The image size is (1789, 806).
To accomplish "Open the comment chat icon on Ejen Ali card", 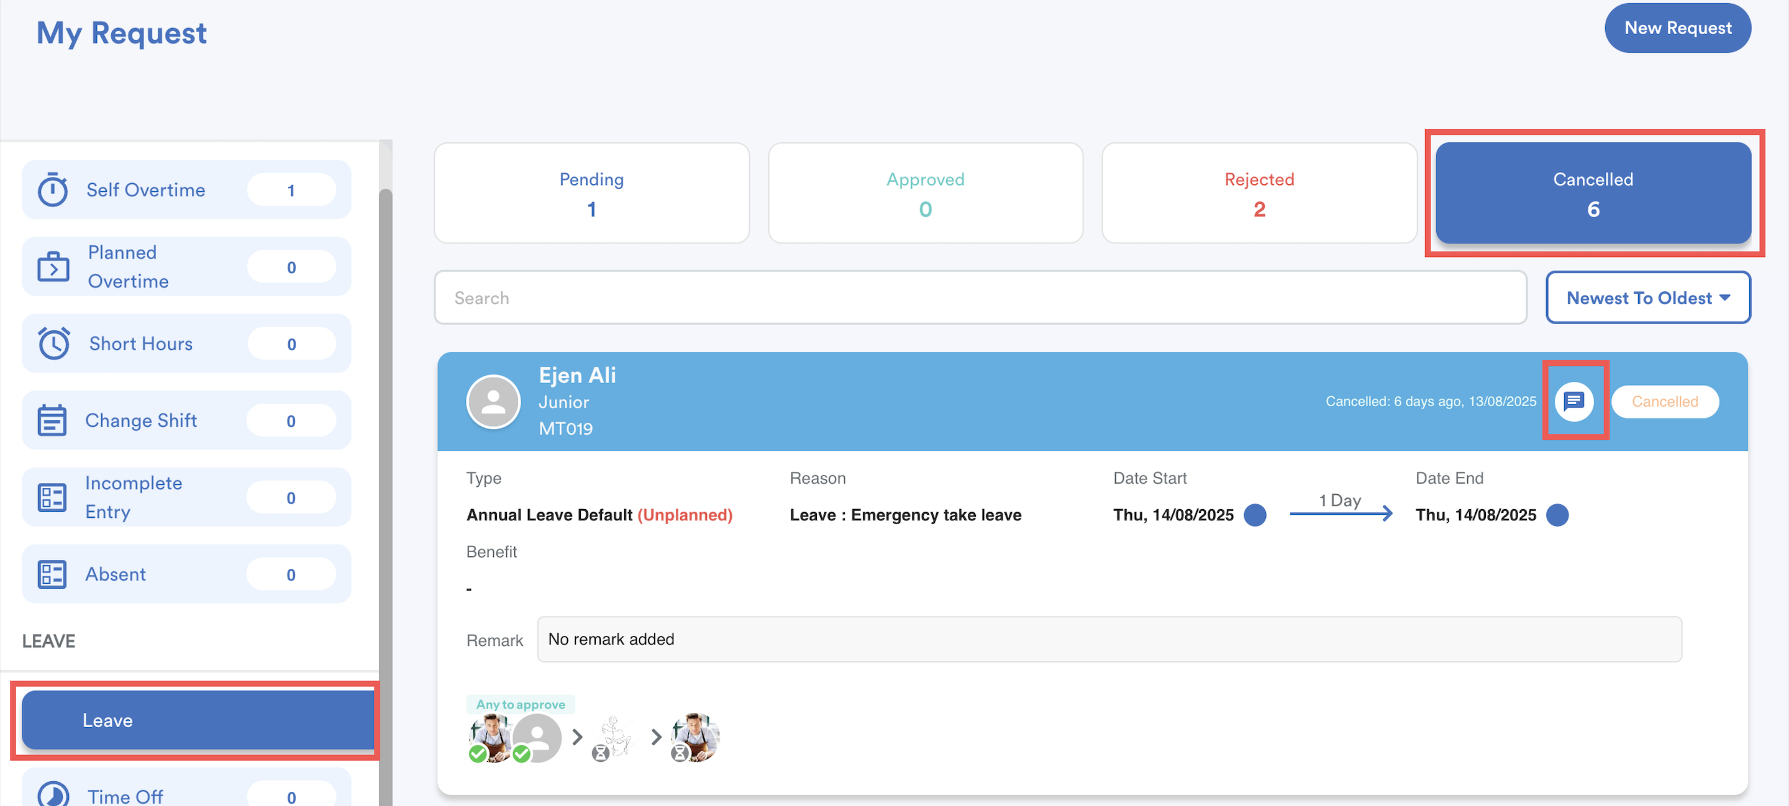I will (1573, 401).
